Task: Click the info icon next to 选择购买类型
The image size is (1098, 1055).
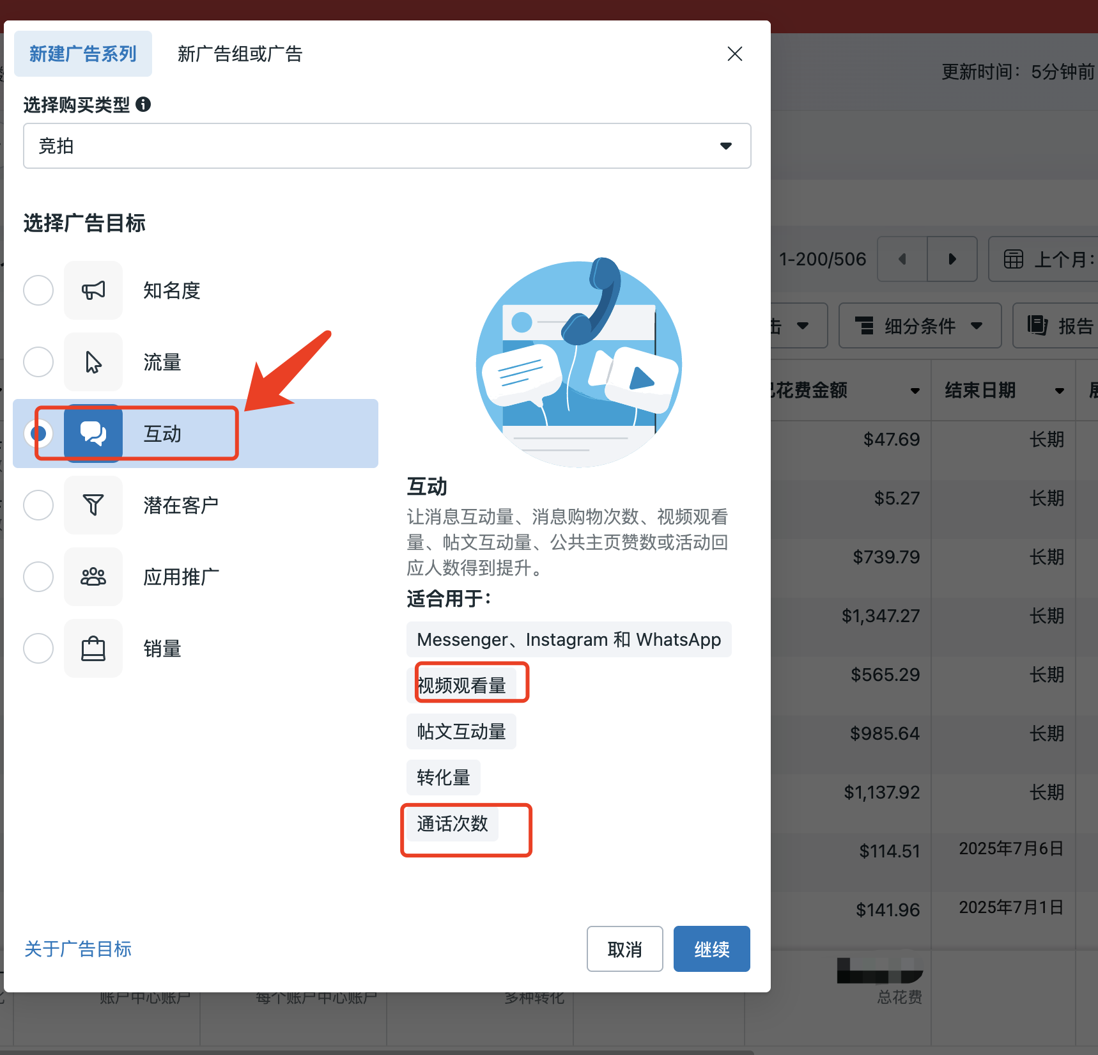Action: point(144,104)
